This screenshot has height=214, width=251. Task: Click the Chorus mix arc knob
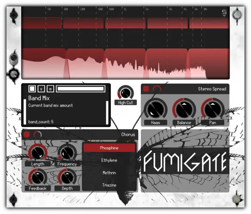pyautogui.click(x=38, y=134)
